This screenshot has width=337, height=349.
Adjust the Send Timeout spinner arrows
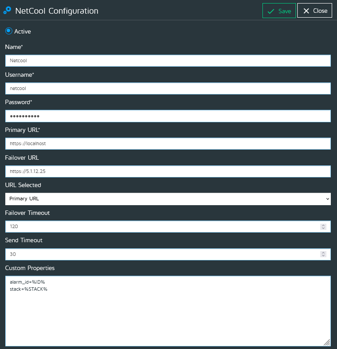(323, 254)
